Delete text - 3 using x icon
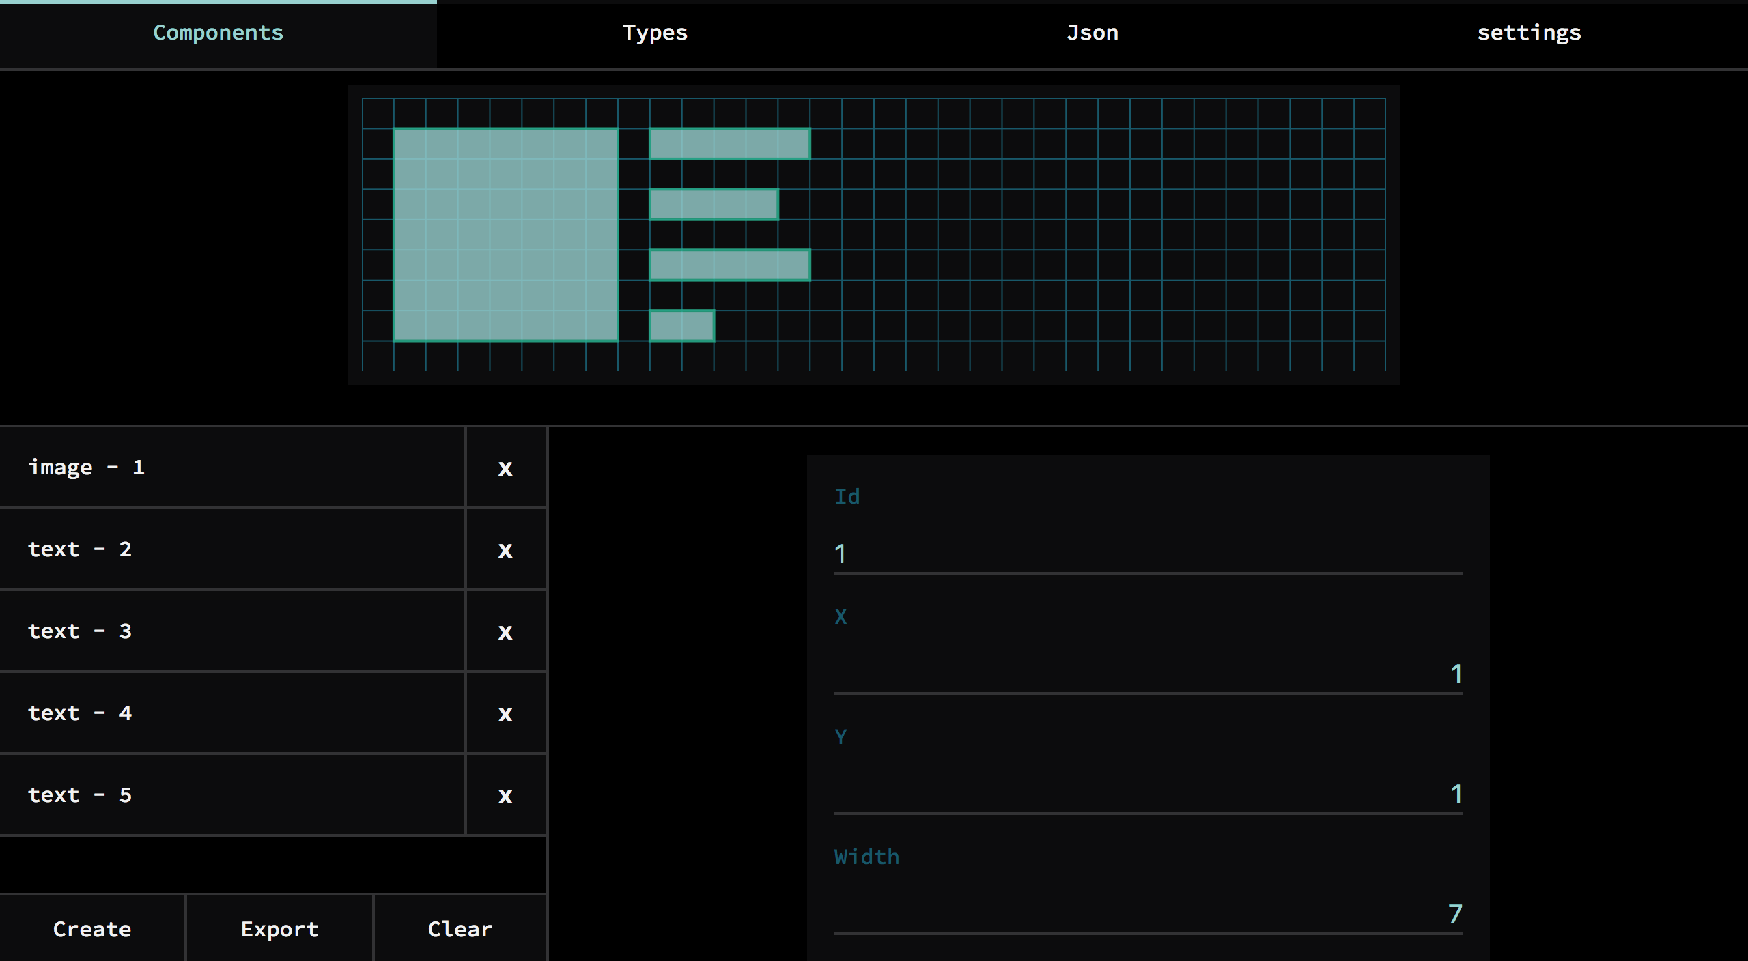Screen dimensions: 1748x961 click(505, 632)
